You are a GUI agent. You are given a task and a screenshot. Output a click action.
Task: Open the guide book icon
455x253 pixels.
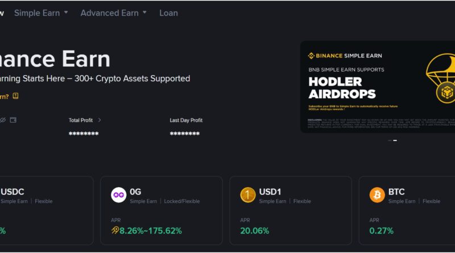tap(15, 96)
